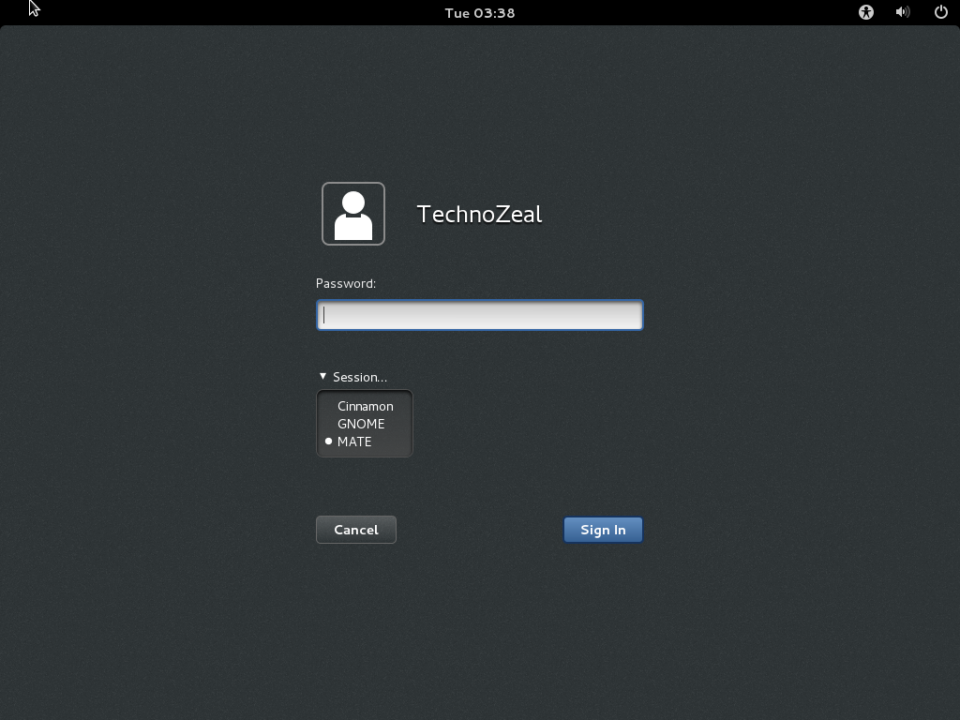
Task: Click the Tue 03:38 clock in top bar
Action: coord(480,12)
